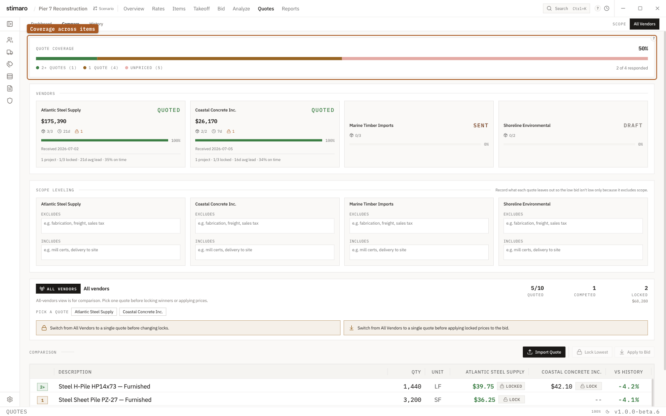Toggle LOCK on Atlantic $36.25 sheet pile price
The width and height of the screenshot is (666, 416).
[x=512, y=399]
